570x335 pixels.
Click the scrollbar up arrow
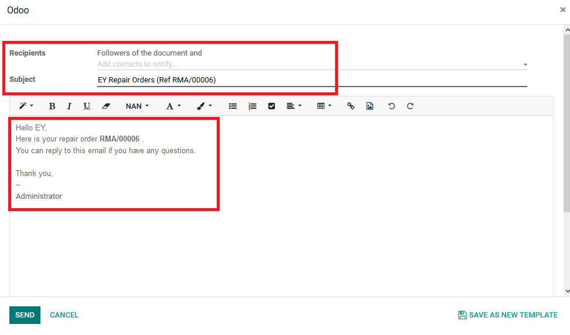pos(567,30)
